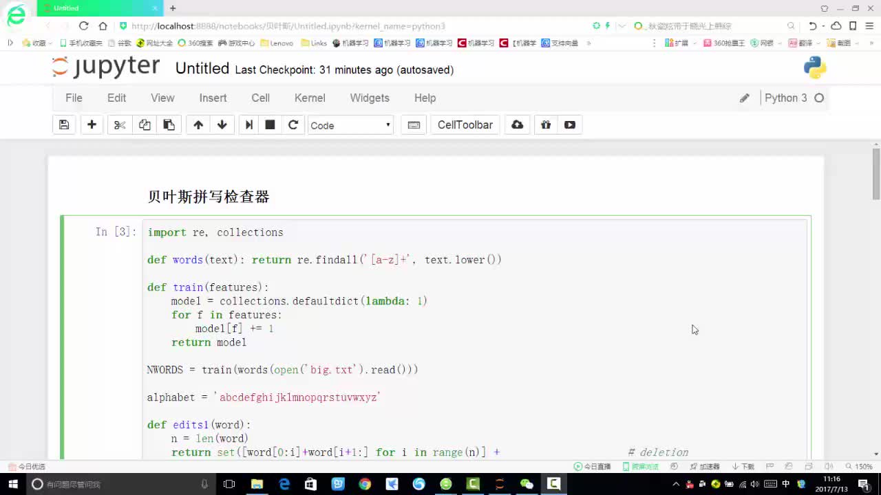This screenshot has height=495, width=881.
Task: Move selected cell down arrow
Action: coord(222,125)
